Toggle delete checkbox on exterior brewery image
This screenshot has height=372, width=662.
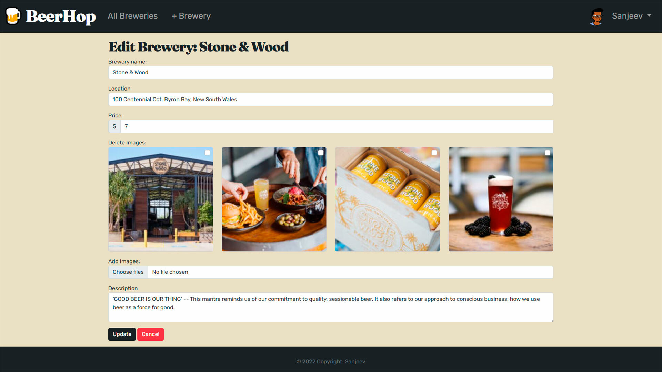click(x=207, y=153)
